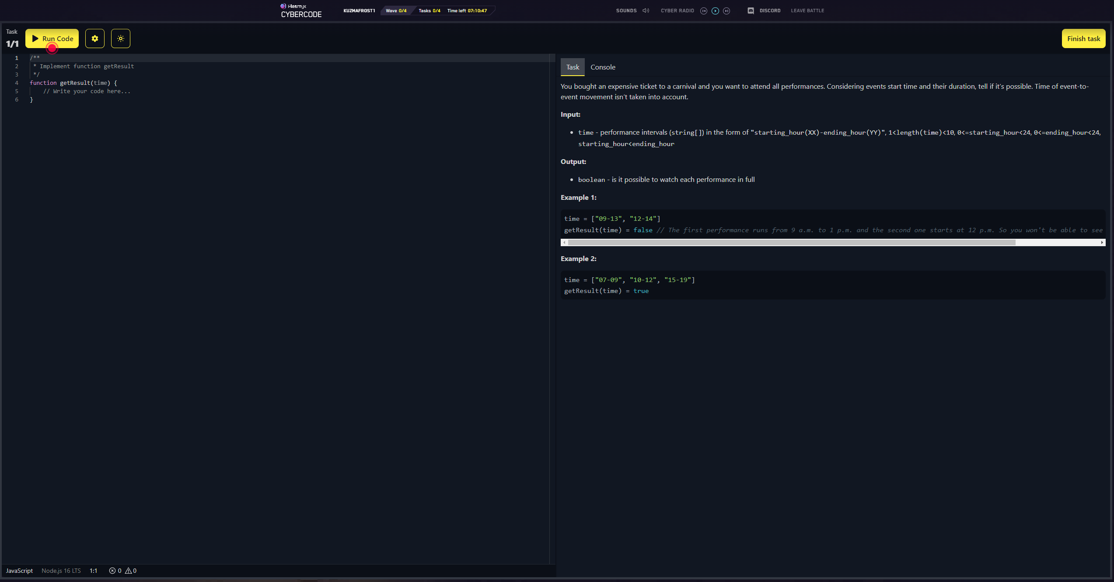The width and height of the screenshot is (1114, 582).
Task: Place cursor on function getResult line
Action: click(x=73, y=83)
